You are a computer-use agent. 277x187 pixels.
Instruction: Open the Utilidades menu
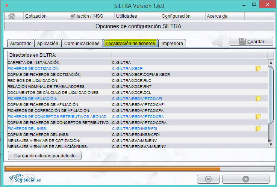[127, 16]
